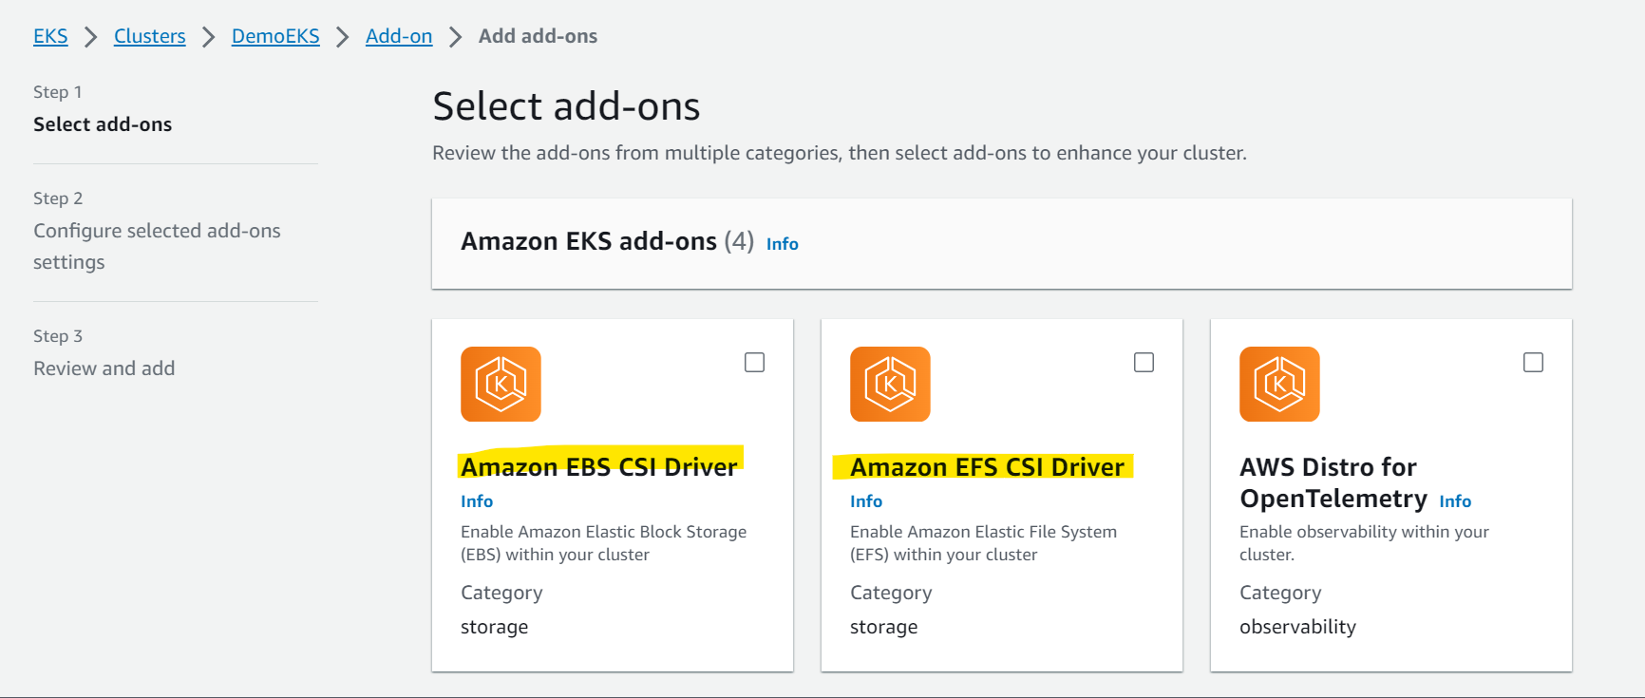Click the AWS Distro for OpenTelemetry title
Viewport: 1645px width, 698px height.
coord(1333,482)
